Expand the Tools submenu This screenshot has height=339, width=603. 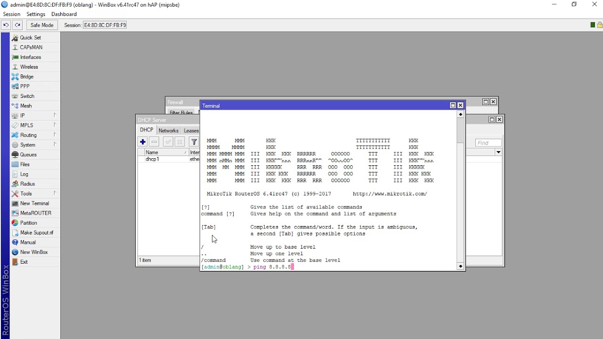coord(34,194)
